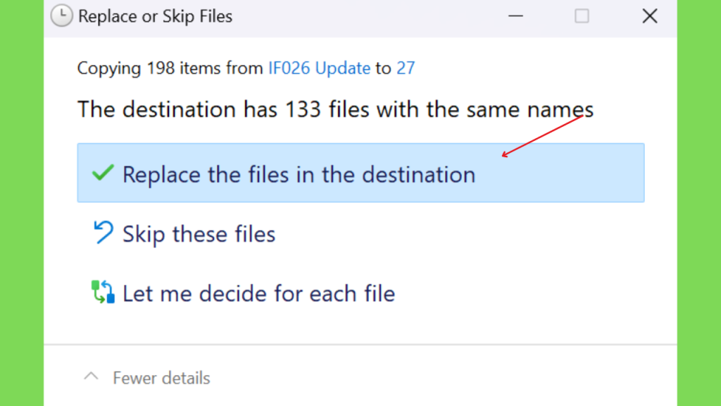Close the Replace or Skip Files dialog
Viewport: 721px width, 406px height.
650,16
